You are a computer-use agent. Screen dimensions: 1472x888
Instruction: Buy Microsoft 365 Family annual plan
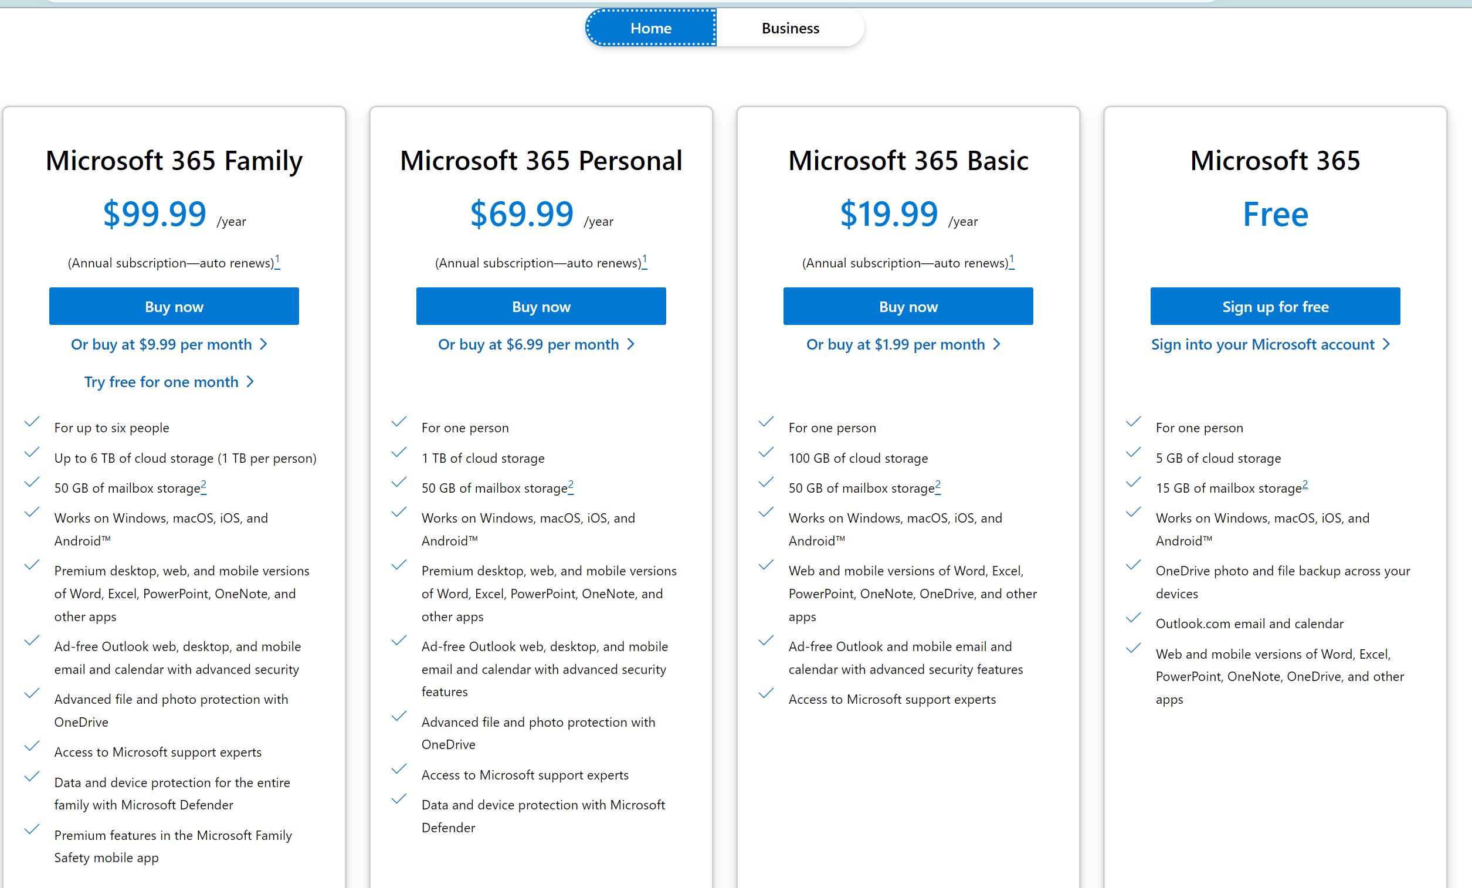coord(174,307)
